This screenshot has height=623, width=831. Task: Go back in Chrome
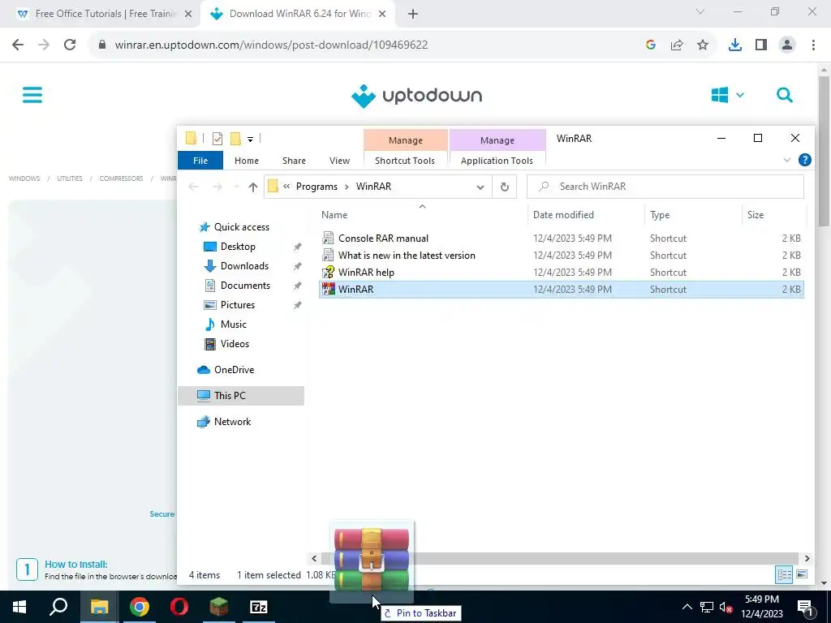point(18,45)
